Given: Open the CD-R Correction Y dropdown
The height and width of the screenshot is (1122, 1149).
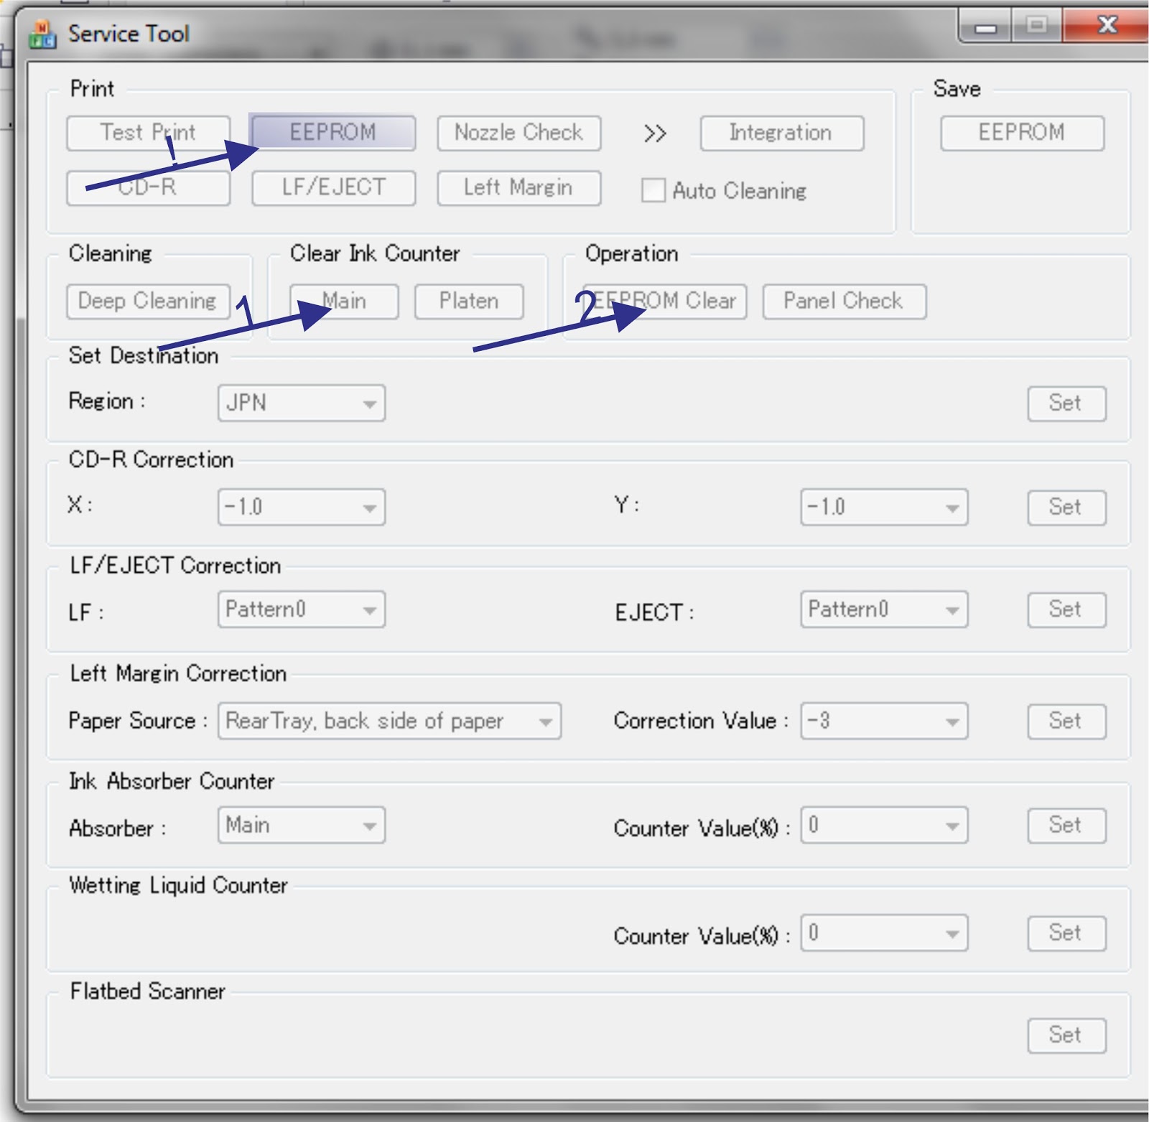Looking at the screenshot, I should pyautogui.click(x=884, y=507).
